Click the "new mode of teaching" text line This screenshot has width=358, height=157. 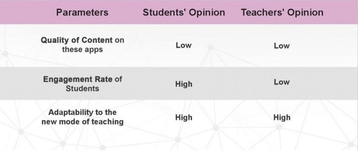pos(82,122)
